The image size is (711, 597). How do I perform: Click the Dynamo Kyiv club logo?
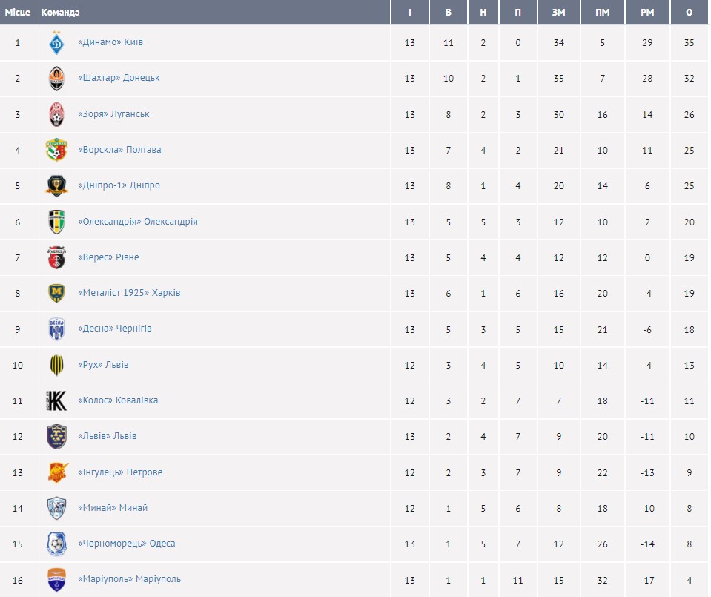pyautogui.click(x=57, y=43)
